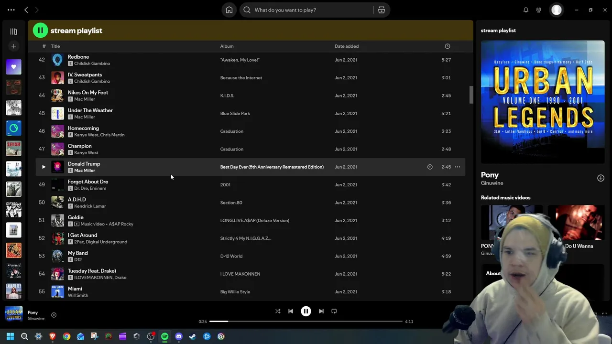Click now playing thumbnail in player bar
Screen dimensions: 612x344
coord(13,314)
